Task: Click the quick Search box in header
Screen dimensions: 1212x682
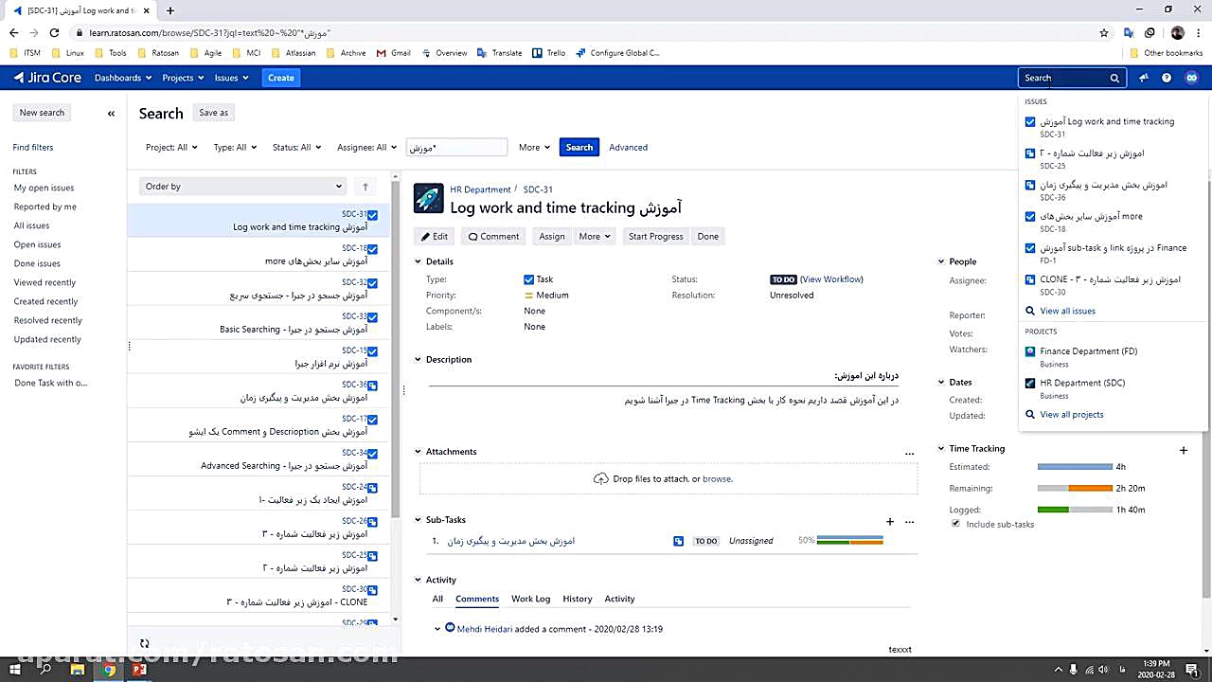Action: [1072, 78]
